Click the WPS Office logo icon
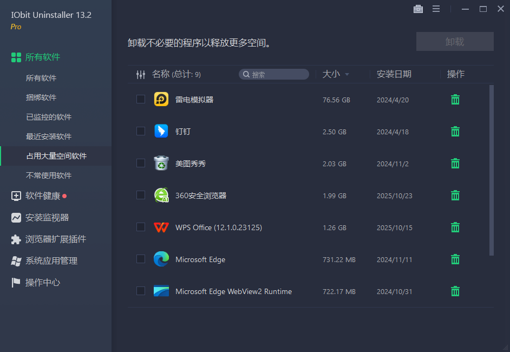This screenshot has width=510, height=352. [161, 227]
